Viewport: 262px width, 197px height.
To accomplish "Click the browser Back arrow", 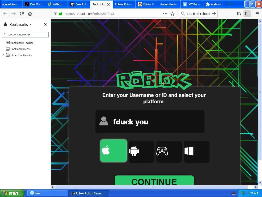I will click(5, 14).
